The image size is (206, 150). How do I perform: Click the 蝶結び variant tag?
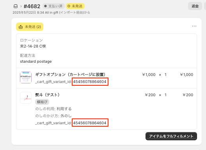click(42, 102)
